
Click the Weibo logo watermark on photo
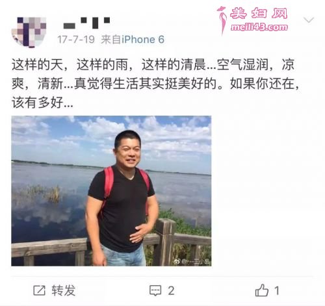tap(177, 262)
